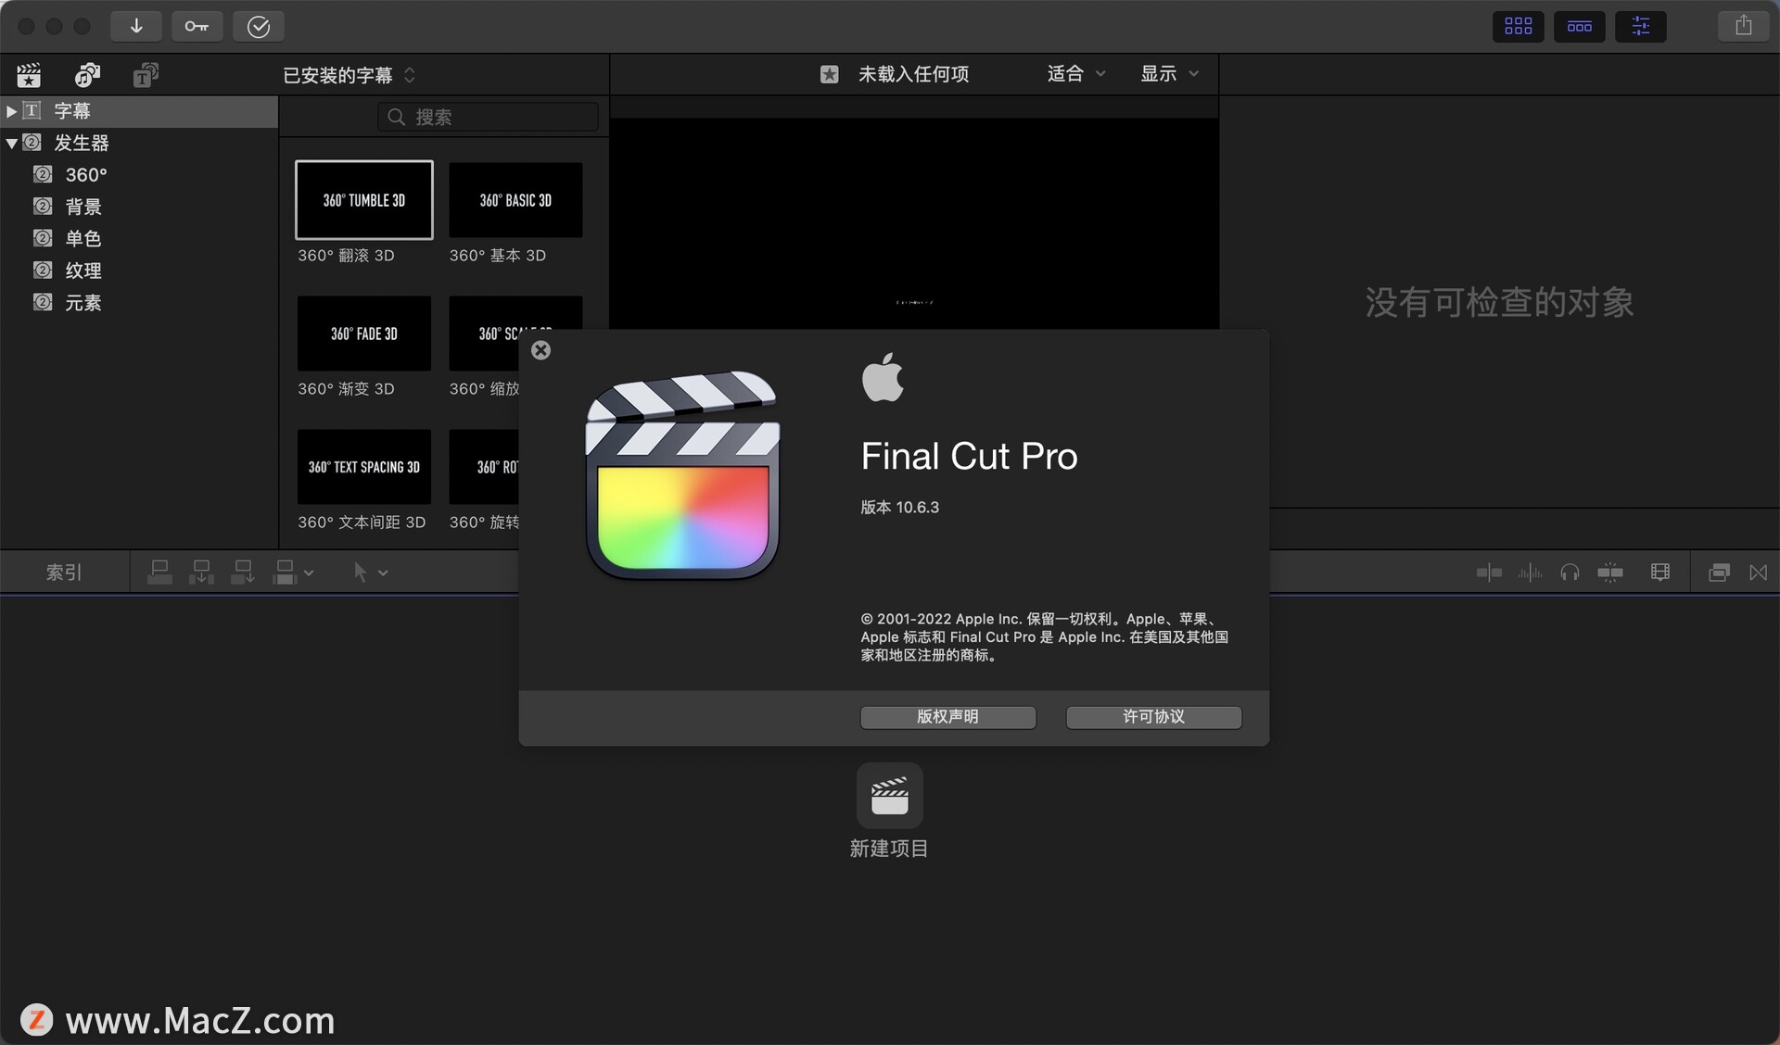This screenshot has height=1045, width=1780.
Task: Click 版权声明 button in about dialog
Action: click(x=947, y=715)
